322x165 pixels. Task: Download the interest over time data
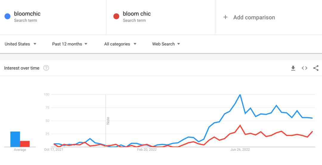(293, 68)
